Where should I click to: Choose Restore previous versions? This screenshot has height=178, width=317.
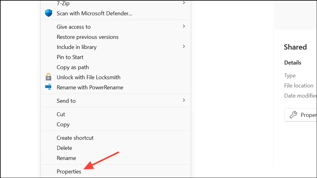coord(87,37)
